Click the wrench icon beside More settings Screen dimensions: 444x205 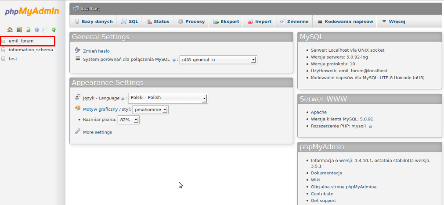(x=78, y=131)
